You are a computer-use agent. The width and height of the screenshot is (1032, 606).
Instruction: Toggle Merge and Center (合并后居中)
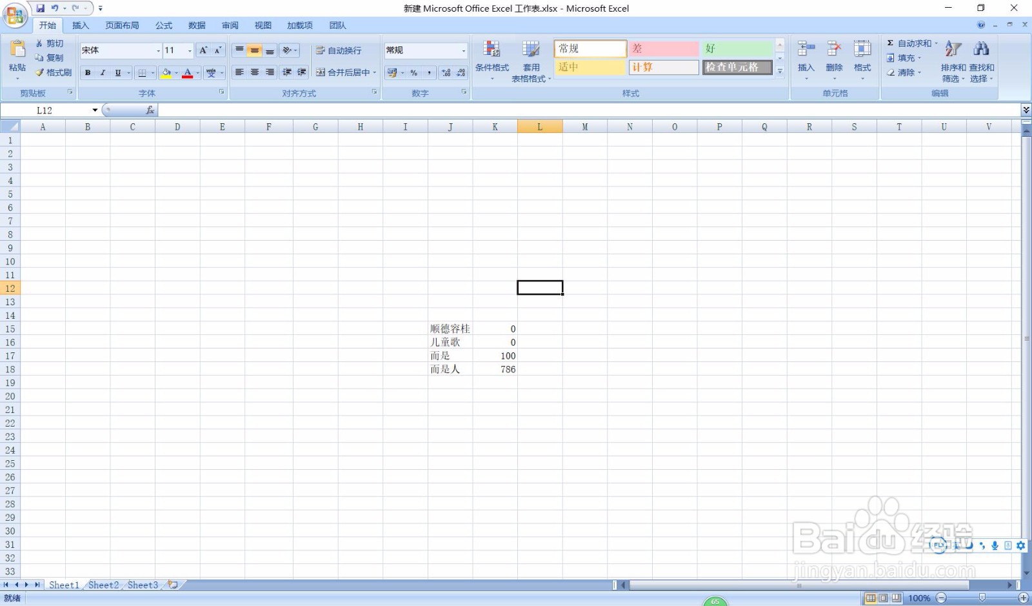pos(342,72)
